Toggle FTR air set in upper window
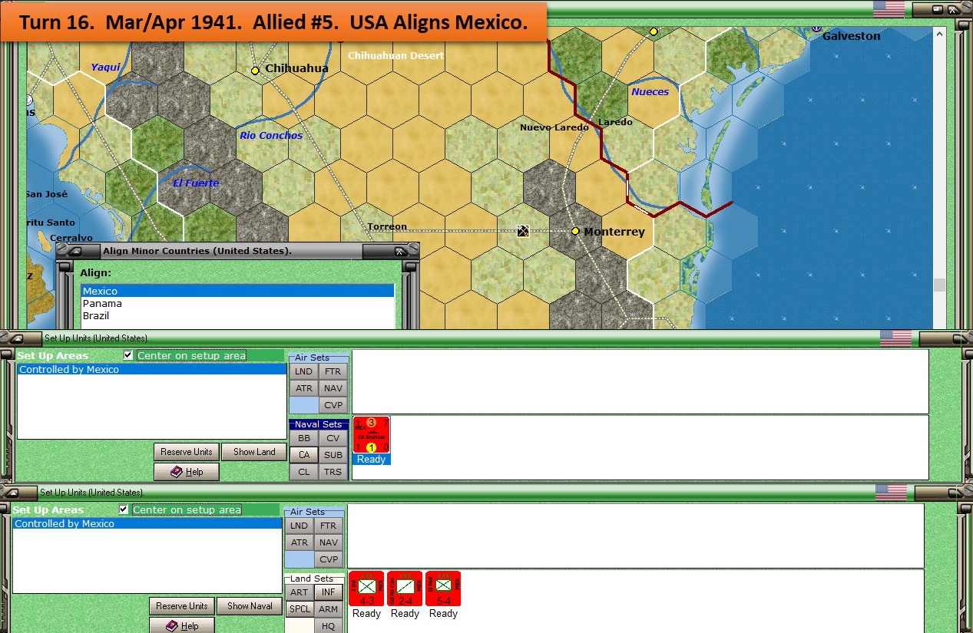973x633 pixels. tap(333, 371)
